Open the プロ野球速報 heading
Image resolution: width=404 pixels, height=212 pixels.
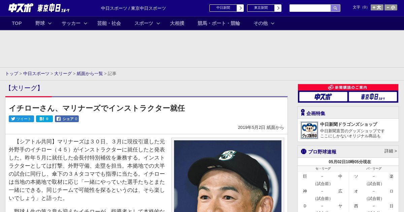point(322,152)
